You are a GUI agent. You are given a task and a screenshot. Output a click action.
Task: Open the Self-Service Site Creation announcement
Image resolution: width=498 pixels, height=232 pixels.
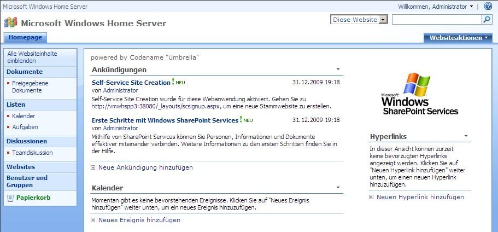(131, 83)
